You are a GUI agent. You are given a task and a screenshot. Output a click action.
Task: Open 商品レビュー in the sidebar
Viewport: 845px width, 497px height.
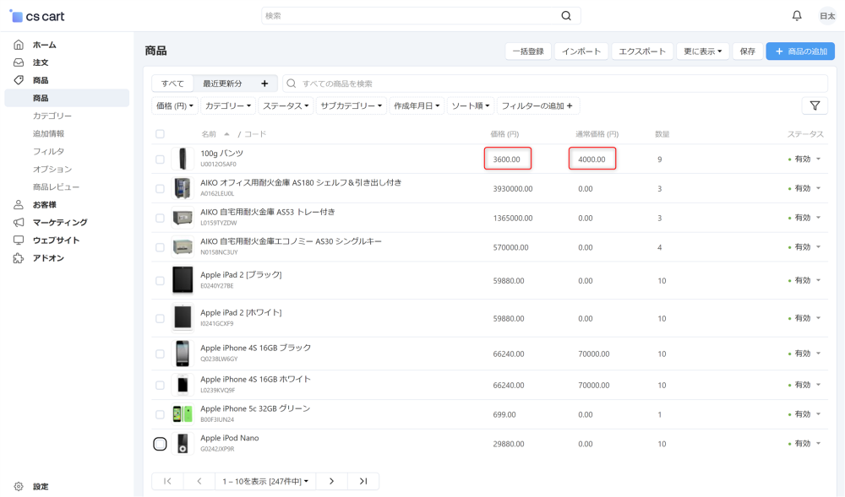(x=56, y=186)
